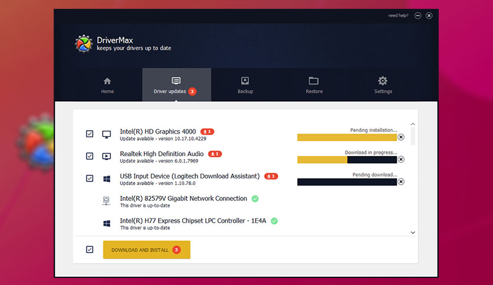Click 'Pending download...' status text
Image resolution: width=493 pixels, height=285 pixels.
(375, 174)
